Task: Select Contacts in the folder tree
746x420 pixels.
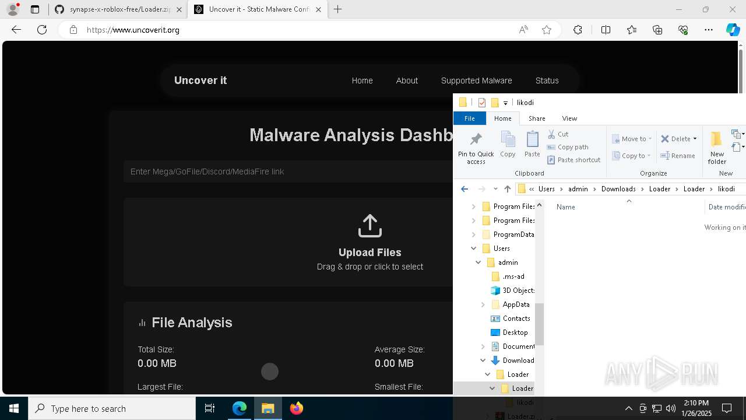Action: (x=511, y=318)
